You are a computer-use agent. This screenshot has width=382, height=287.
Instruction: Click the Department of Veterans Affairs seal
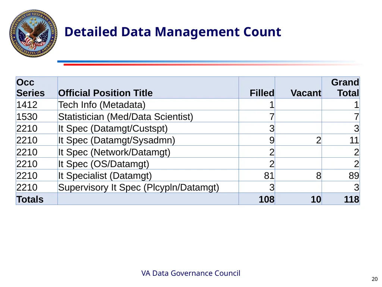point(33,33)
